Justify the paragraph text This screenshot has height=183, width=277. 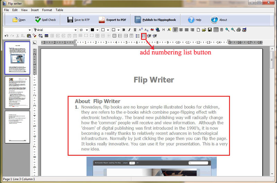pos(187,30)
